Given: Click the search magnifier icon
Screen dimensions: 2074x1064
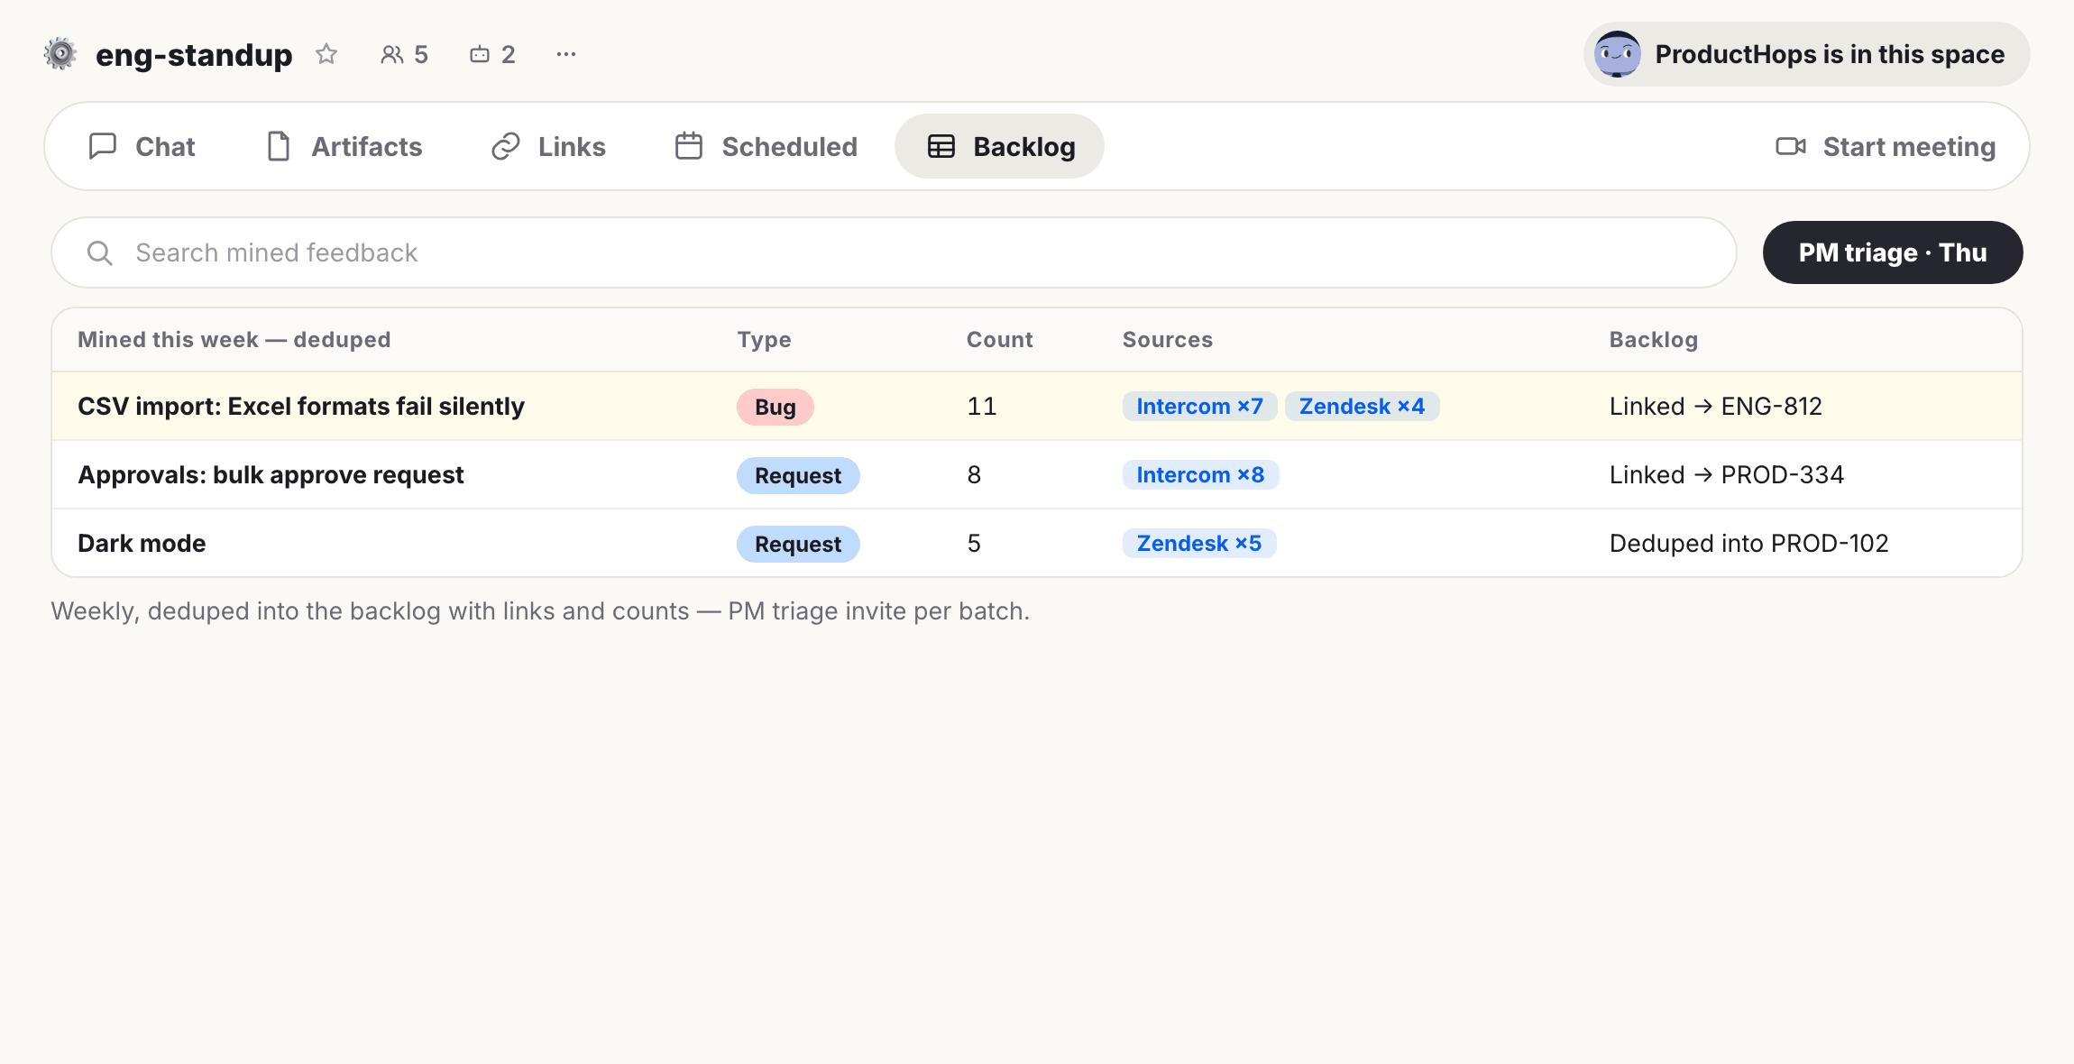Looking at the screenshot, I should tap(100, 252).
